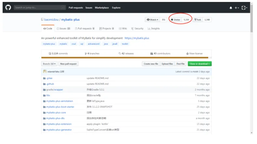Open the .gitee folder
Viewport: 257px width, 144px height.
coord(49,78)
